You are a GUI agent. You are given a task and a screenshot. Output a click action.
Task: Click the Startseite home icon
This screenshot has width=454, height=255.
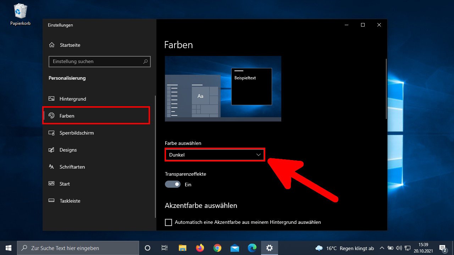tap(52, 45)
